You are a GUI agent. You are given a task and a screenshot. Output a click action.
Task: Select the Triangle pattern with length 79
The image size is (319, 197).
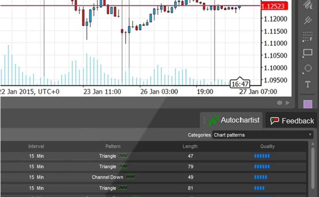[x=159, y=167]
